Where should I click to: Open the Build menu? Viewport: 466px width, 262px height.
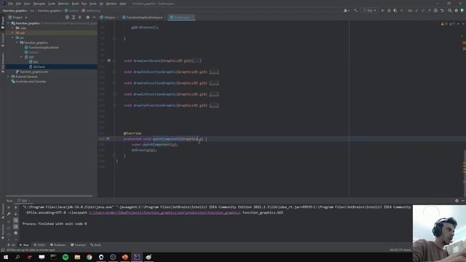[75, 4]
